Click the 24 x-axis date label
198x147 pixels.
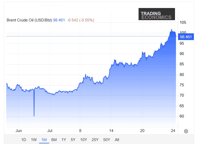tap(173, 131)
